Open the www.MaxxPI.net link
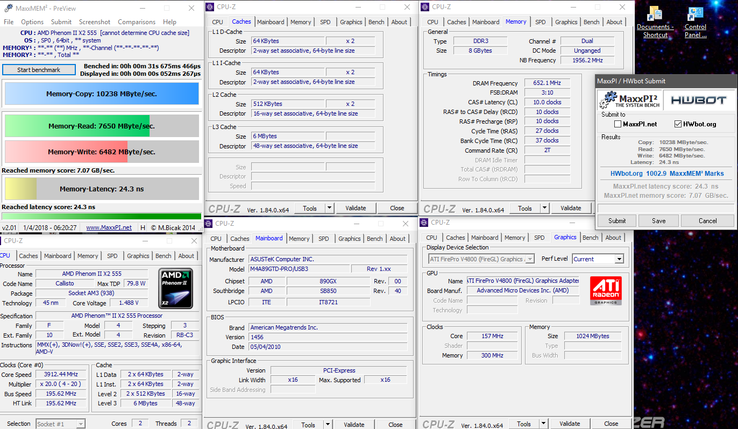This screenshot has width=738, height=429. (109, 227)
